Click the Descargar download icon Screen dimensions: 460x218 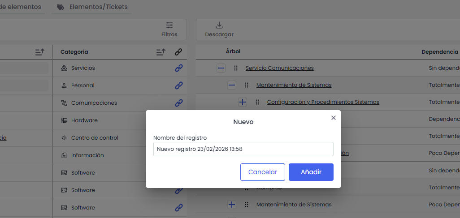[x=219, y=26]
